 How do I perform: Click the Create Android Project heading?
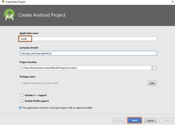point(42,15)
